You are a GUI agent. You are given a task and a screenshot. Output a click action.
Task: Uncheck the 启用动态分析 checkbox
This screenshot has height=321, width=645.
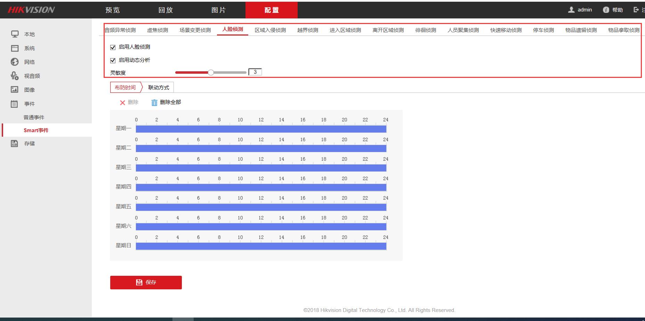[113, 61]
